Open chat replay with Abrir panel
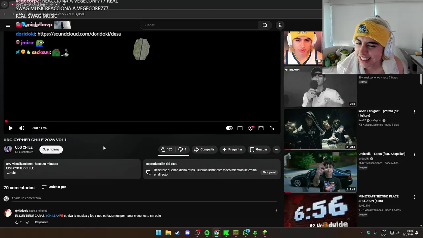This screenshot has height=238, width=423. click(269, 172)
